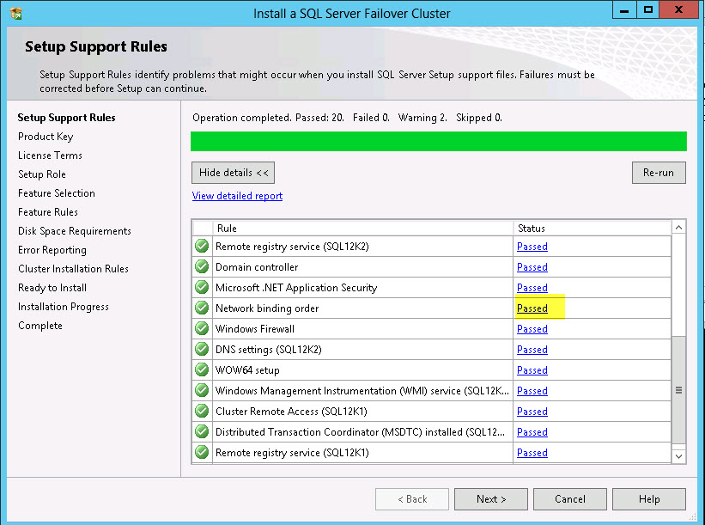Image resolution: width=705 pixels, height=525 pixels.
Task: Collapse the rule list with Hide details
Action: (233, 173)
